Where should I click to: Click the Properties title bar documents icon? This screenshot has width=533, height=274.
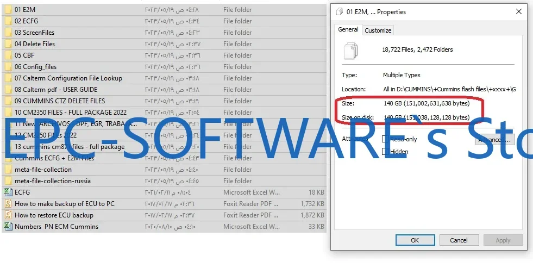tap(339, 12)
